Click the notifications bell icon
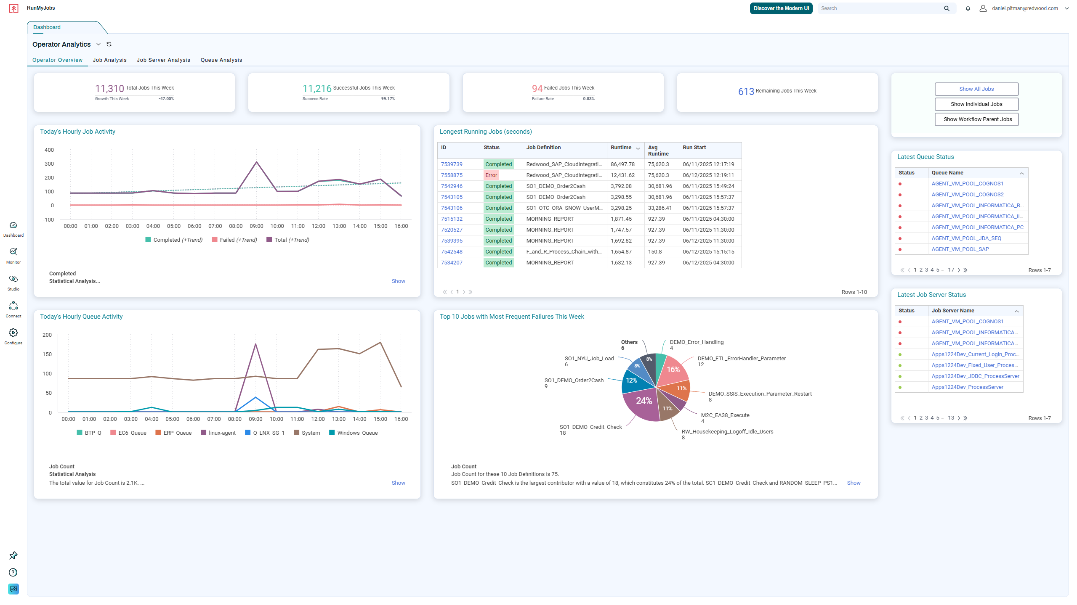The image size is (1077, 605). 968,8
